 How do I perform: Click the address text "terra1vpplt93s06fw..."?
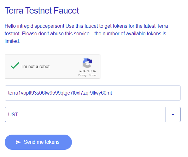pos(60,93)
